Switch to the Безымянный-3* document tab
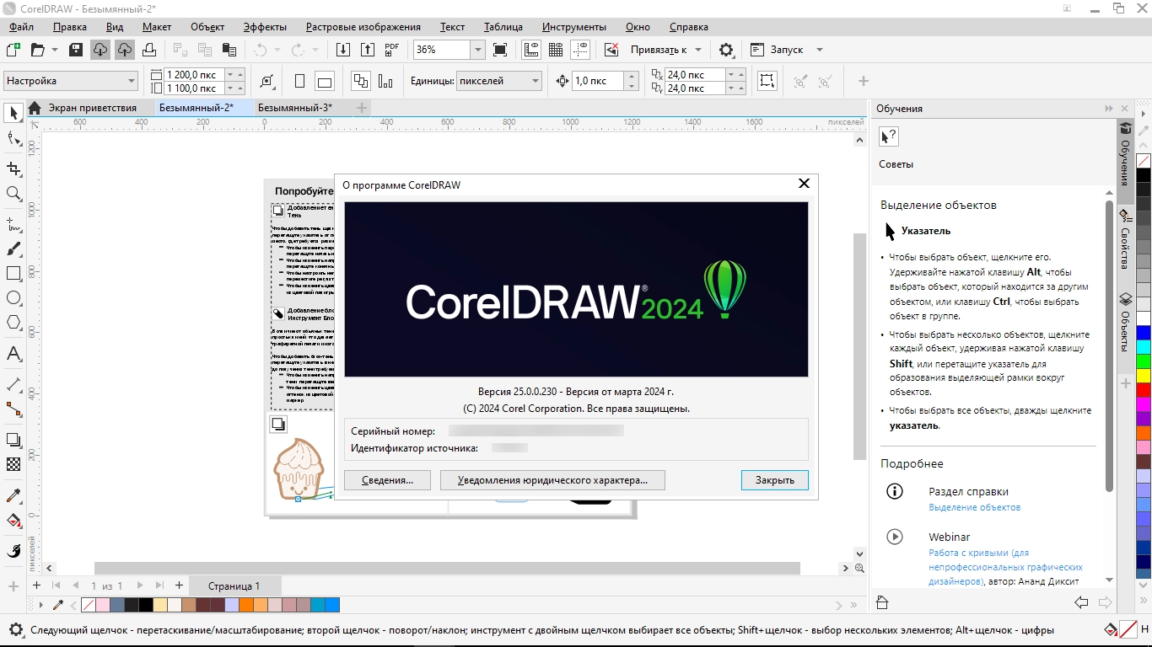The image size is (1152, 647). [295, 108]
